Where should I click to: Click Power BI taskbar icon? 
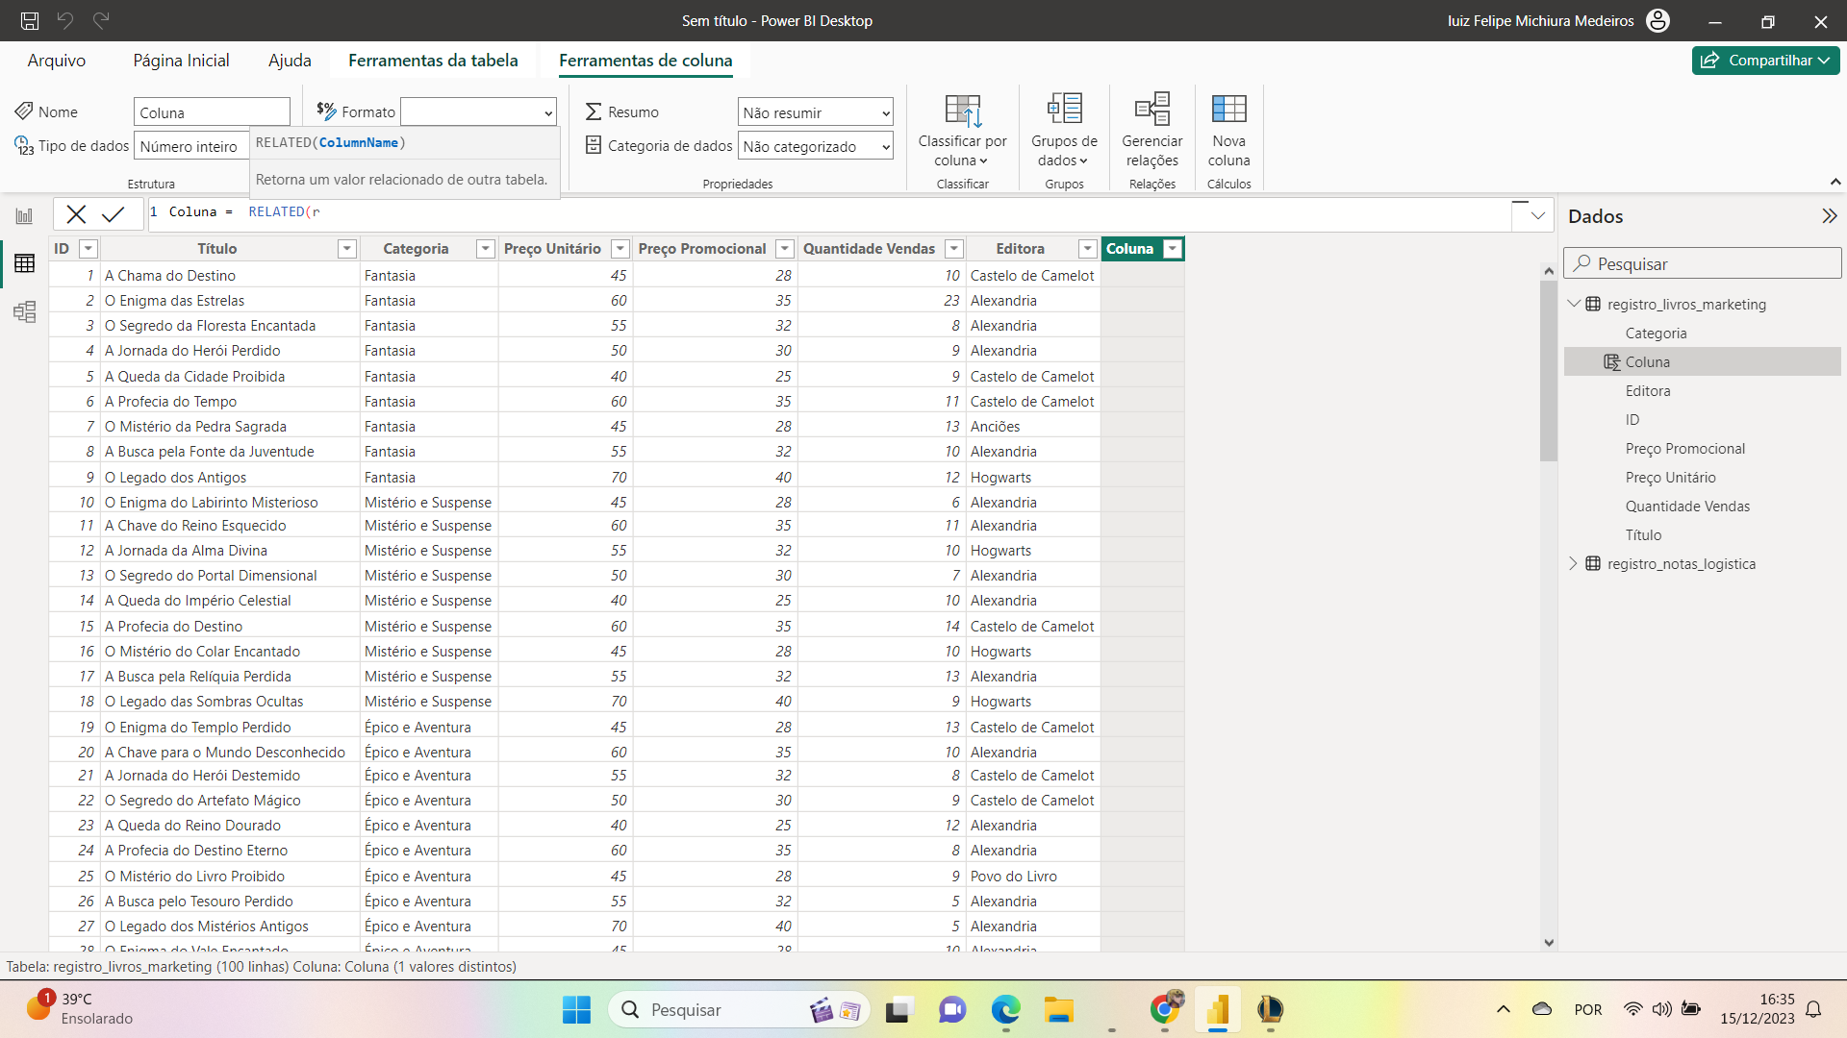click(1218, 1009)
